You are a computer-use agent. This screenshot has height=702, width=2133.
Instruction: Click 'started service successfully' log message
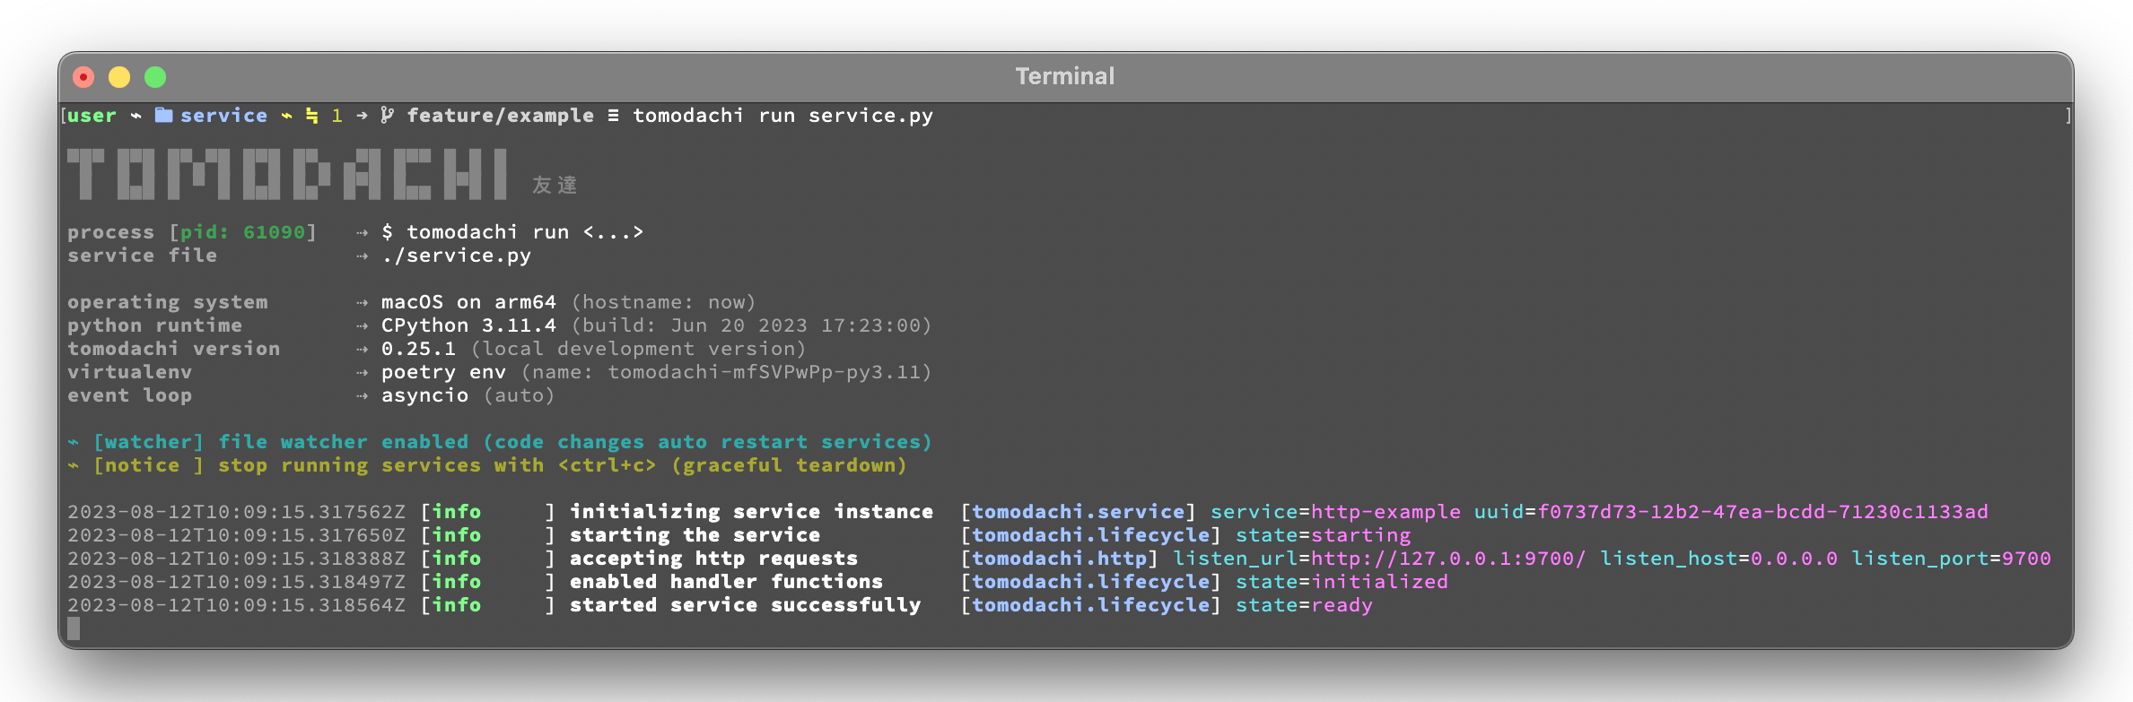746,605
